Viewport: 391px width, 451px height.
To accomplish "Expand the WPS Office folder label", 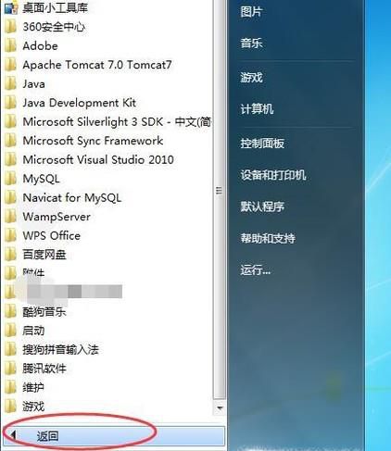I will pyautogui.click(x=51, y=236).
